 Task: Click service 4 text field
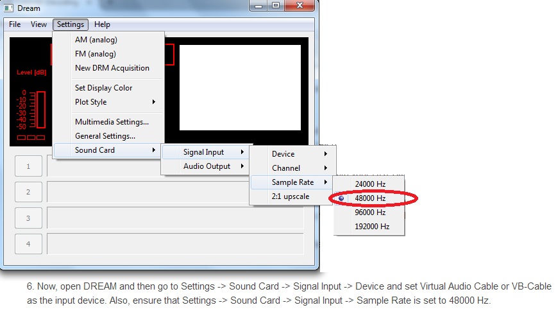click(176, 244)
